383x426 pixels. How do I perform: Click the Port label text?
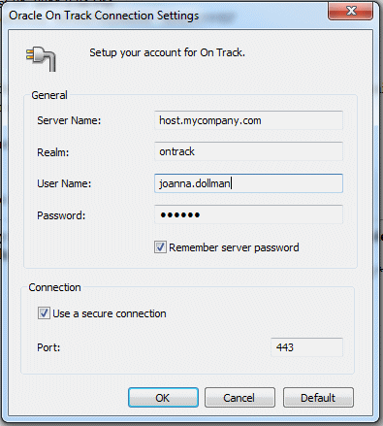pos(48,347)
